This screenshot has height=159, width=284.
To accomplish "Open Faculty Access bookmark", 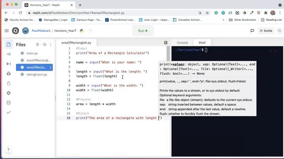I will point(20,20).
